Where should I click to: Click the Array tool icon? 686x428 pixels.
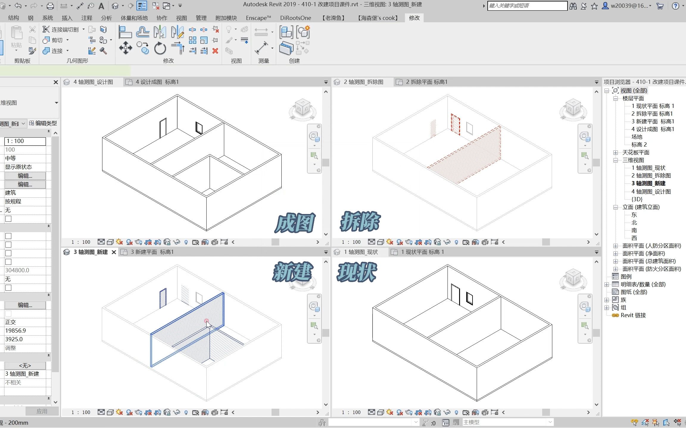193,40
